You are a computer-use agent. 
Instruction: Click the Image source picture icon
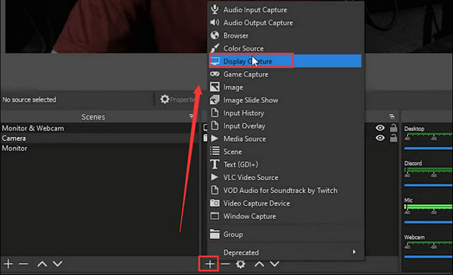[x=214, y=87]
